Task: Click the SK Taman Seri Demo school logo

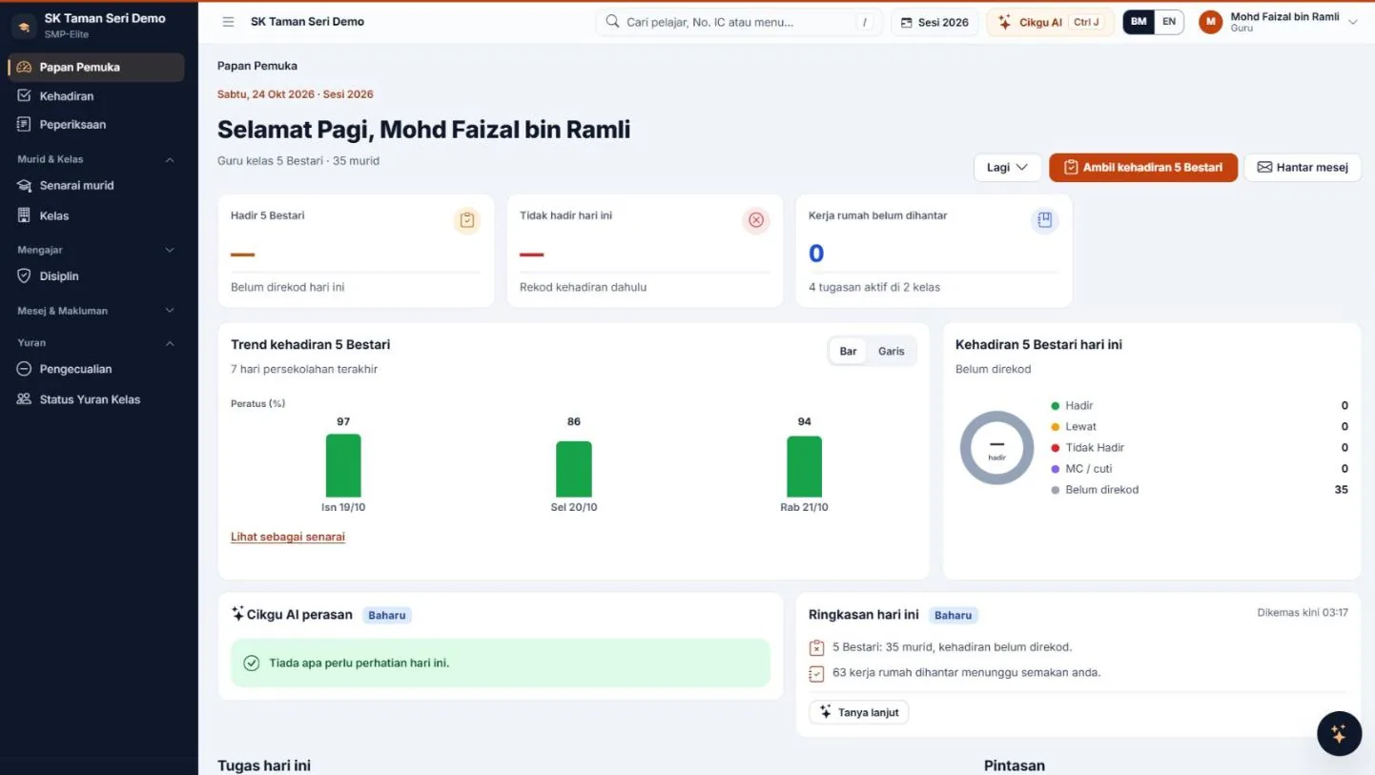Action: [24, 26]
